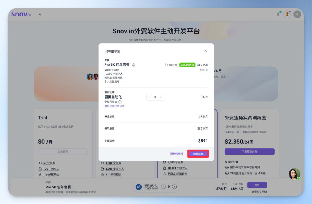Click the user avatars on the banner

(x=93, y=77)
